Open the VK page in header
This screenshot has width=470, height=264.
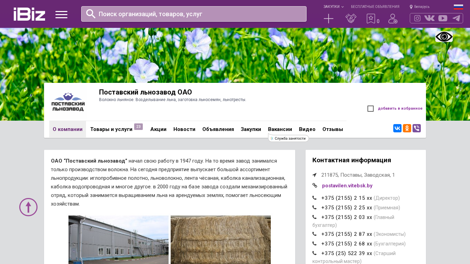pos(429,18)
